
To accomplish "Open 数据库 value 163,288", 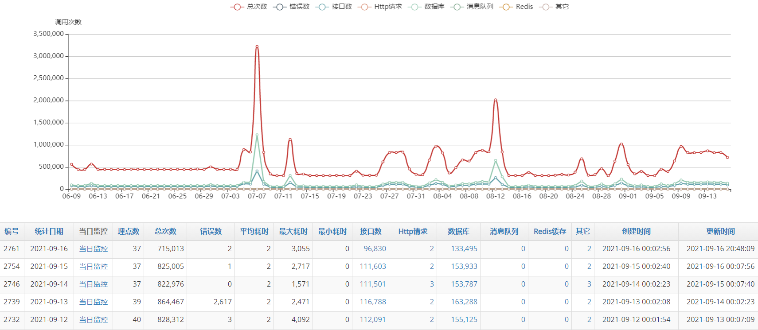I will point(464,302).
